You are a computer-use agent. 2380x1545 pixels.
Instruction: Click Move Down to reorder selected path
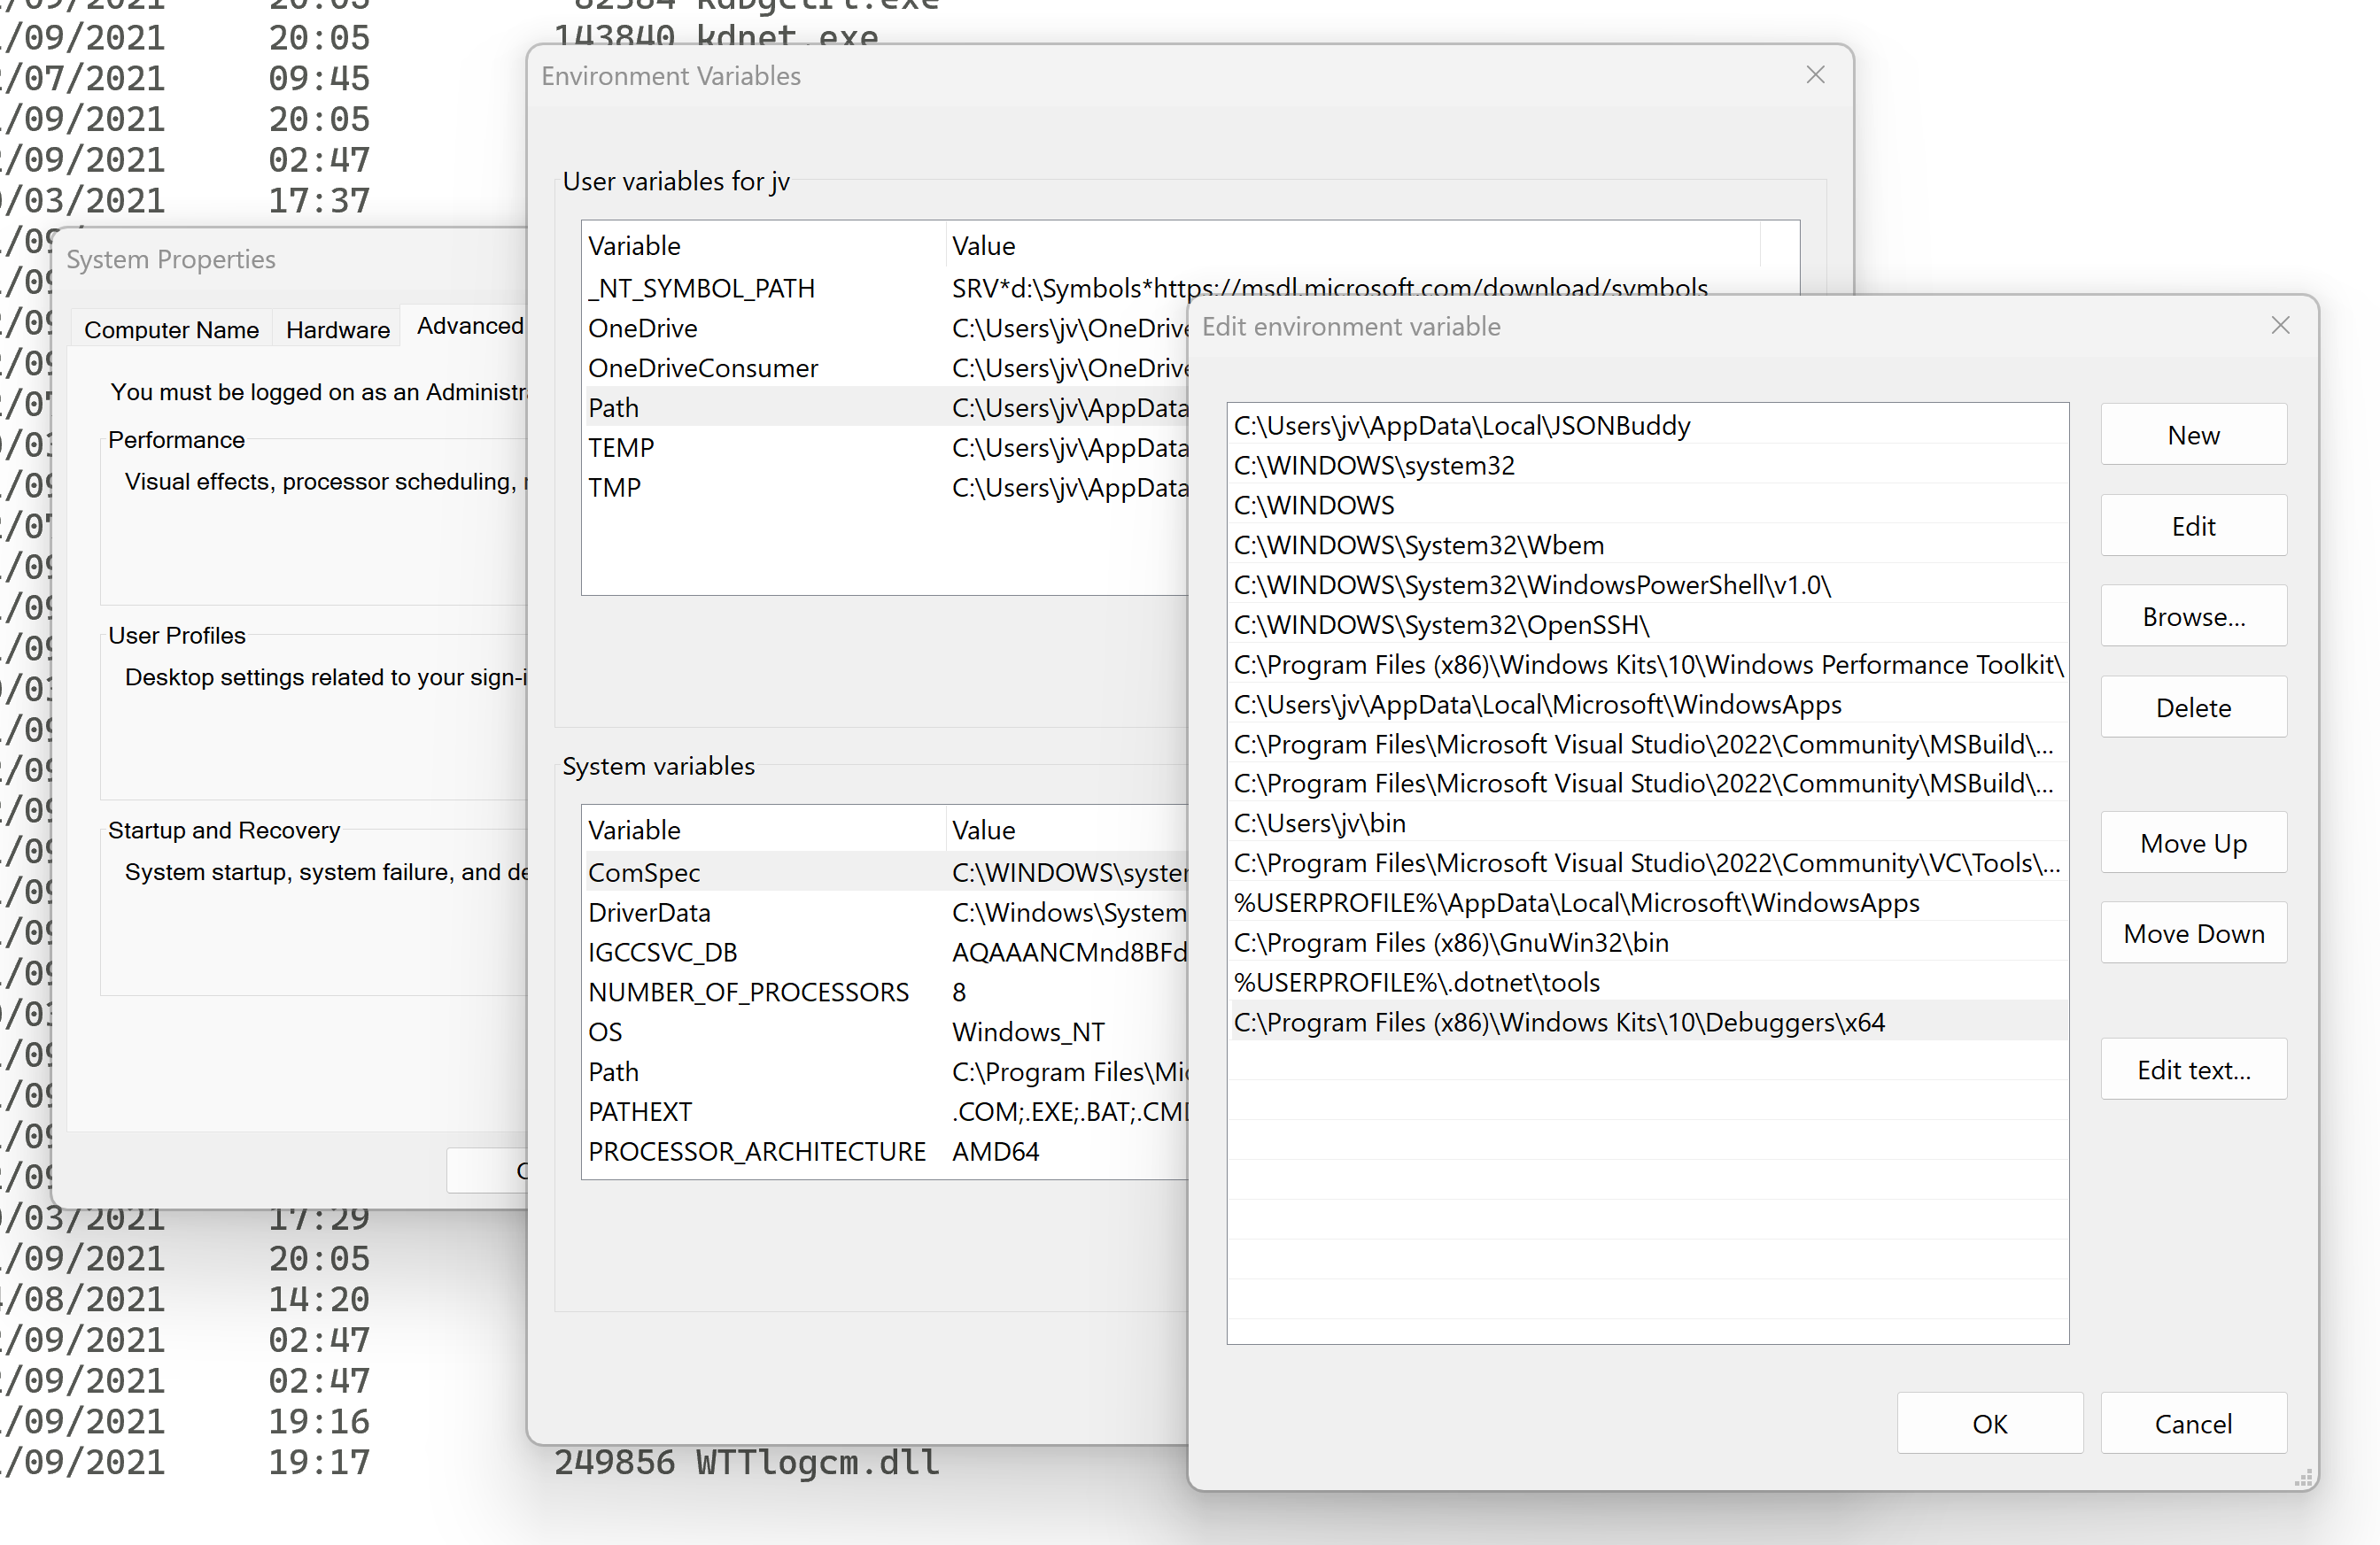coord(2192,935)
